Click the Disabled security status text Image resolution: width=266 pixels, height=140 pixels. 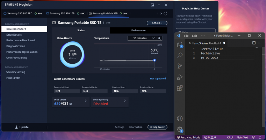coord(101,104)
